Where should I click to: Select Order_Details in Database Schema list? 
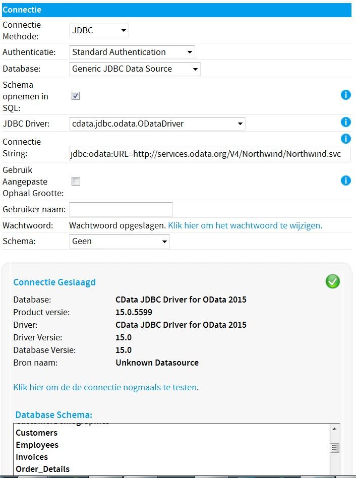coord(43,469)
